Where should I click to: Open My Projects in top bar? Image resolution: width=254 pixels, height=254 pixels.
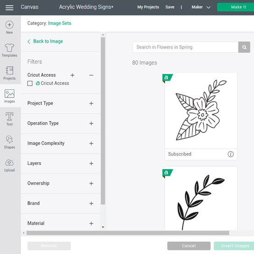(148, 7)
